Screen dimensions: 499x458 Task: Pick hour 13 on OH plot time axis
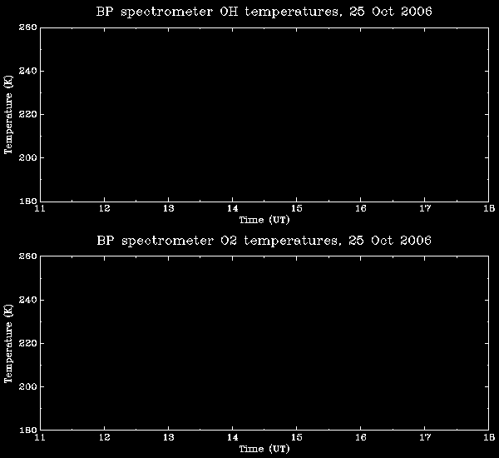point(168,208)
